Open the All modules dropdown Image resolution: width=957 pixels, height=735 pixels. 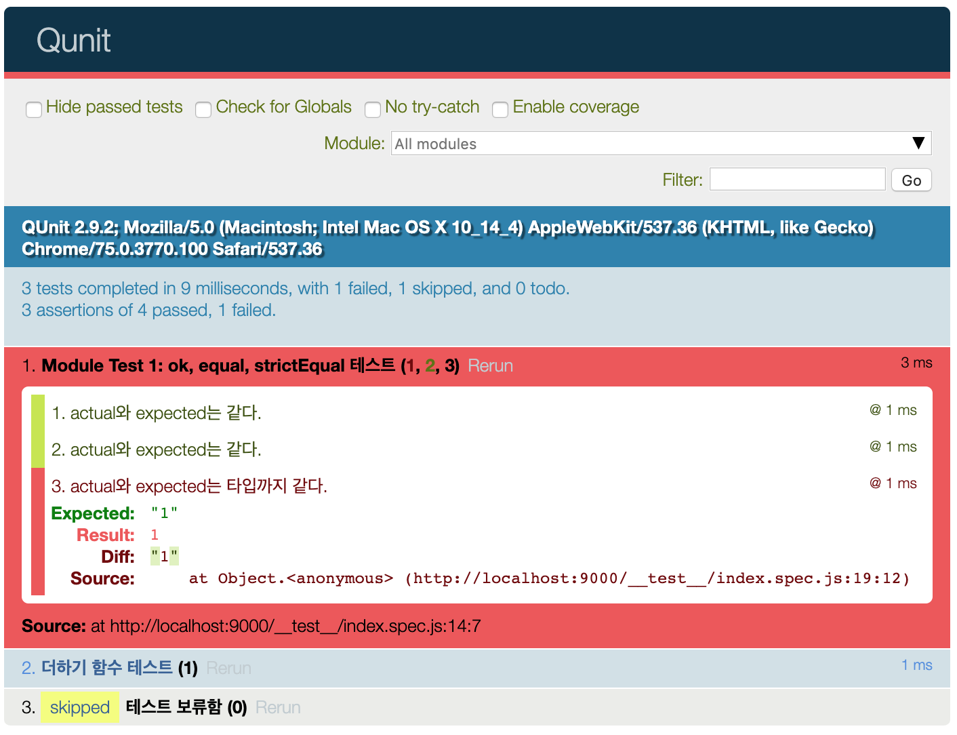coord(661,143)
